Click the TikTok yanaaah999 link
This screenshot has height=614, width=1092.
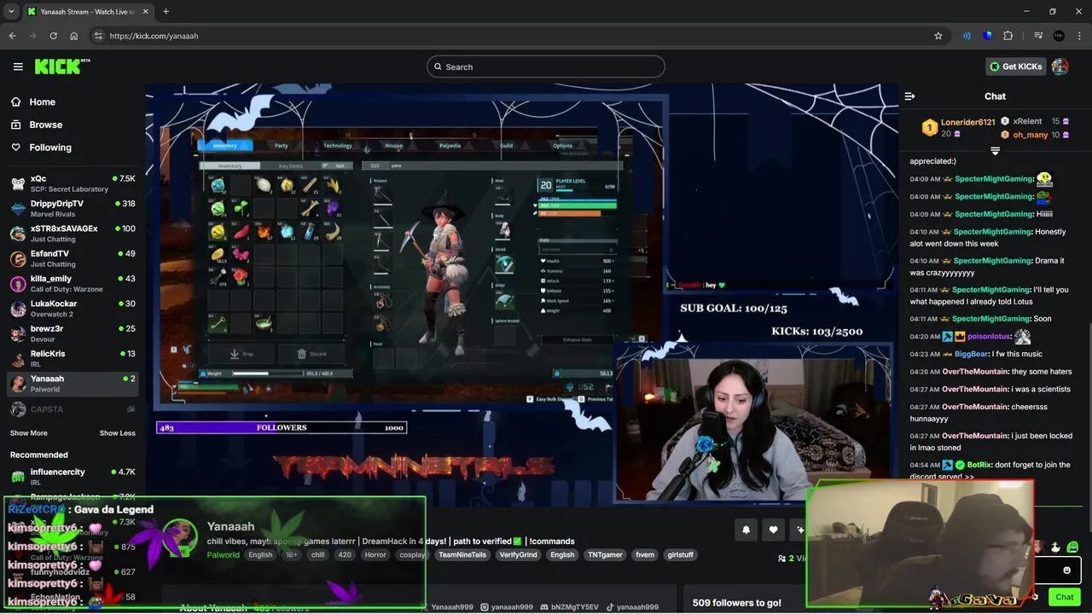coord(632,607)
